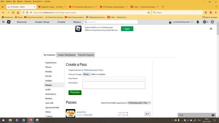Click the Roblox logo home icon

pyautogui.click(x=9, y=22)
